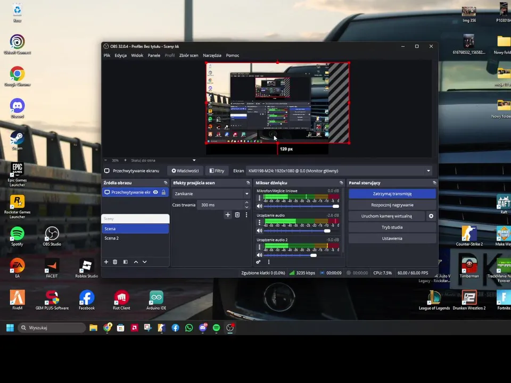This screenshot has height=383, width=511.
Task: Open transition properties three-dot menu
Action: pyautogui.click(x=246, y=214)
